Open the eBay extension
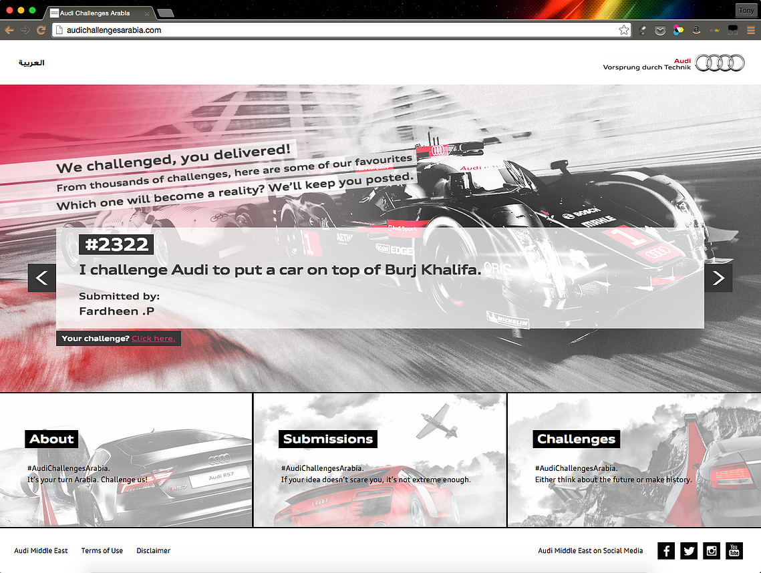761x573 pixels. pos(714,31)
